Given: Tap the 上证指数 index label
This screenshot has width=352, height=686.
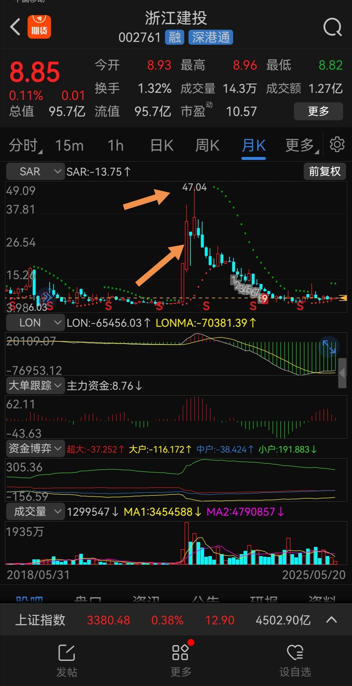Looking at the screenshot, I should click(x=40, y=620).
